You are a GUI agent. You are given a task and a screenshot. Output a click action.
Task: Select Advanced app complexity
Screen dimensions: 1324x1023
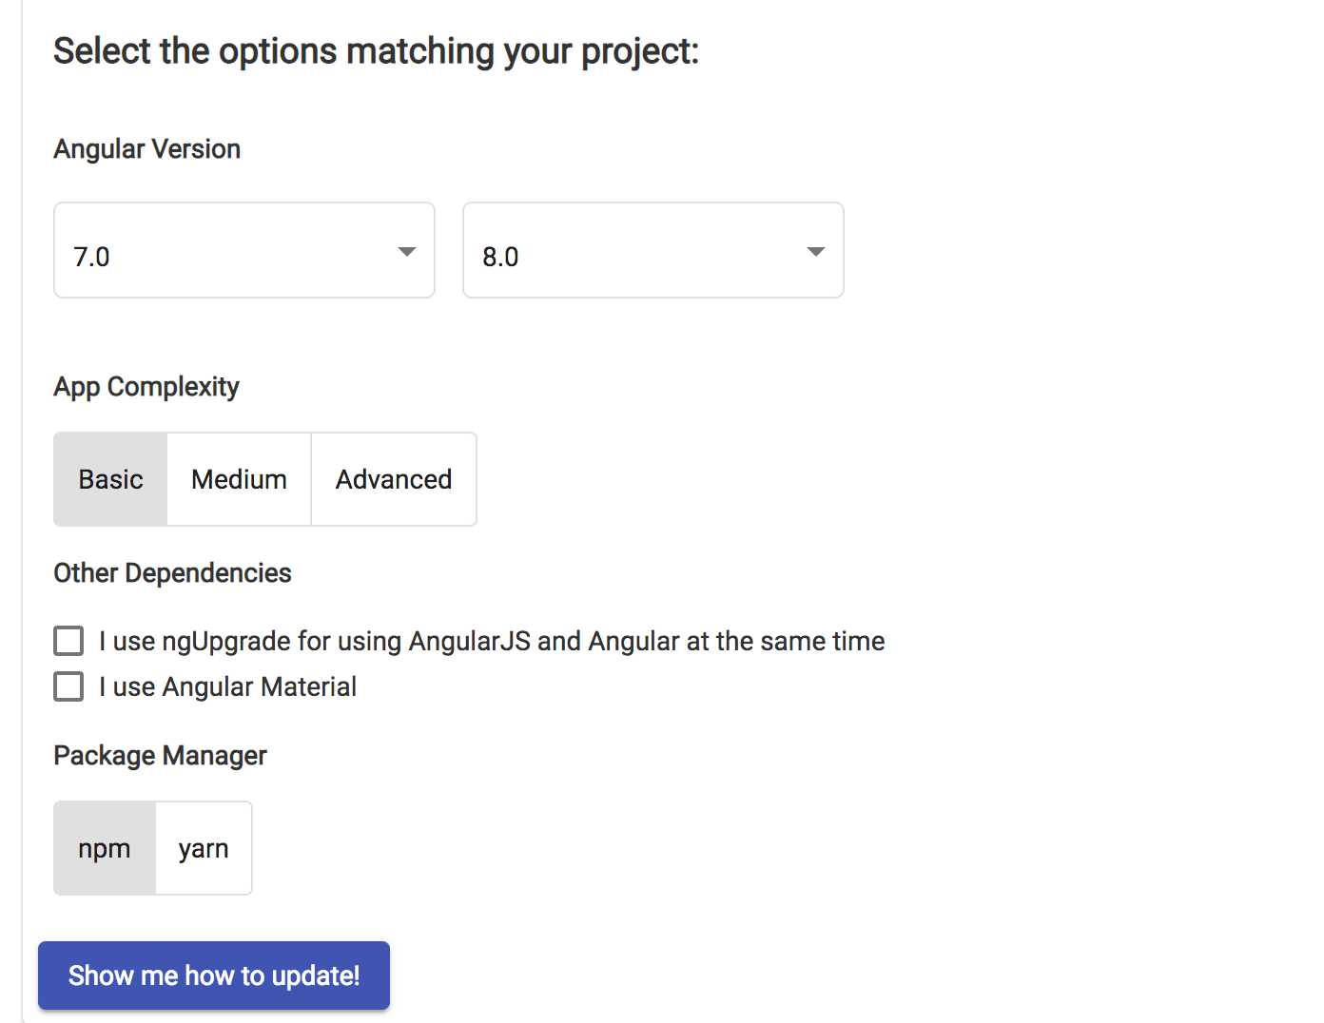coord(393,478)
